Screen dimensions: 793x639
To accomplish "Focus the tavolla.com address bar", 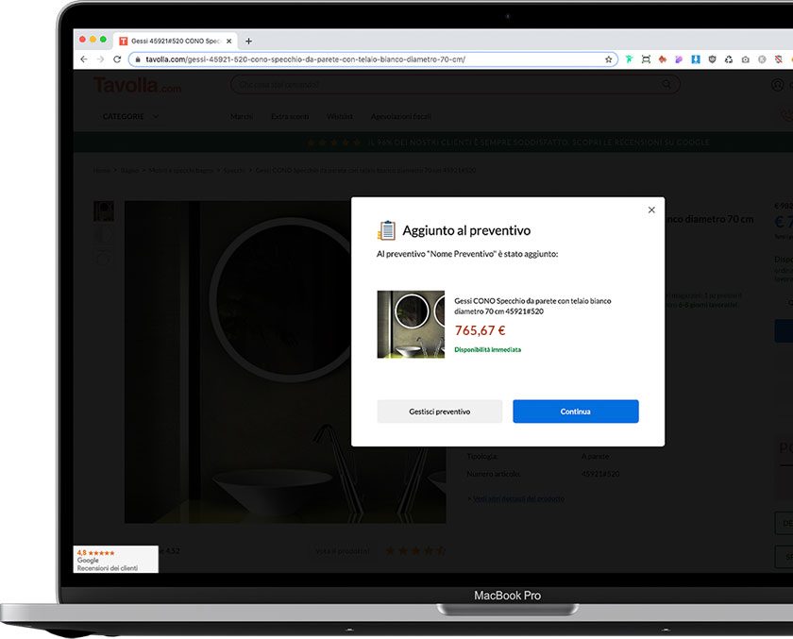I will click(x=374, y=59).
